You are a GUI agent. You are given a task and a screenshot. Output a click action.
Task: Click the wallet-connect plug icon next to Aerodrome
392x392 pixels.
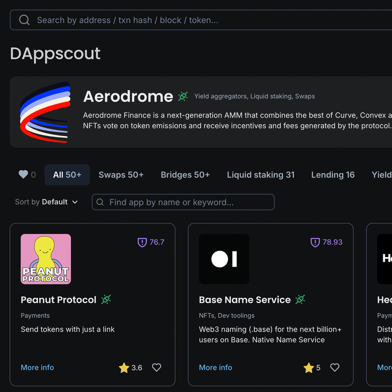[183, 96]
